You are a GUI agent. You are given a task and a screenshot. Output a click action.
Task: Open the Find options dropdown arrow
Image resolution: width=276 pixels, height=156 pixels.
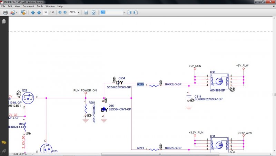(124, 12)
